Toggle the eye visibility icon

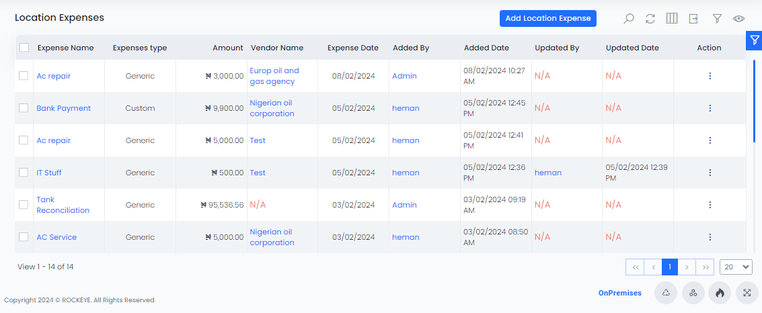tap(738, 19)
